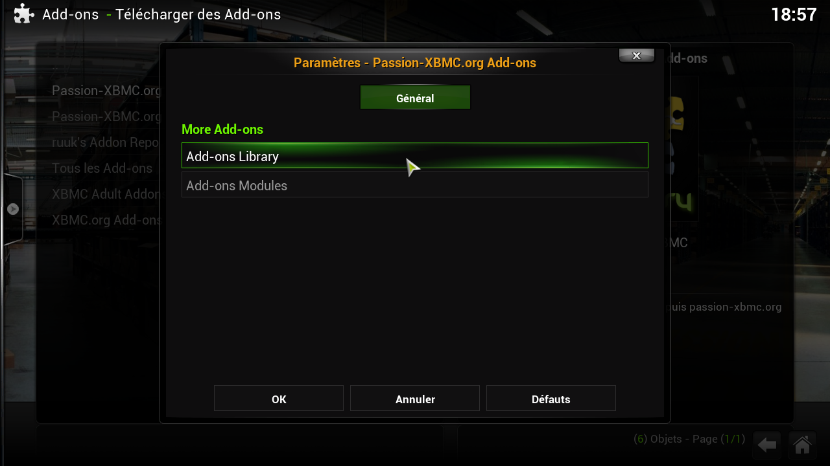Viewport: 830px width, 466px height.
Task: Click the Défauts button
Action: pyautogui.click(x=551, y=399)
